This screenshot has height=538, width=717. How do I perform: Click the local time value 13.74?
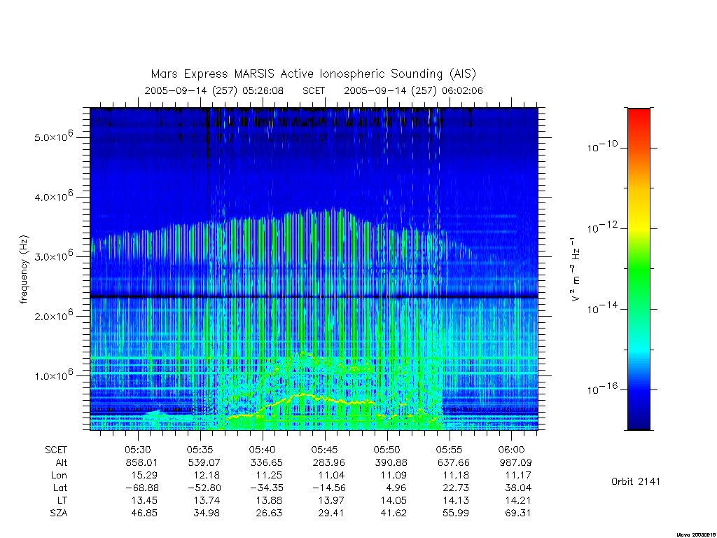click(207, 500)
